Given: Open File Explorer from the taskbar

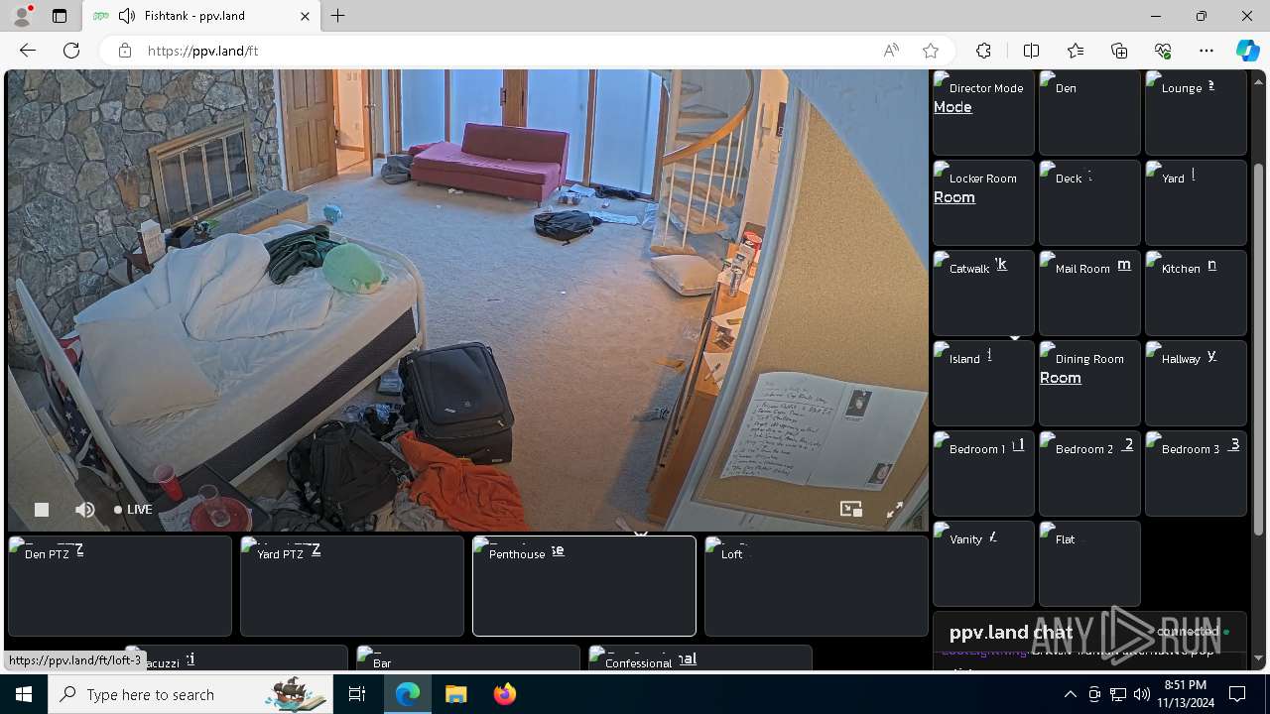Looking at the screenshot, I should (x=455, y=694).
